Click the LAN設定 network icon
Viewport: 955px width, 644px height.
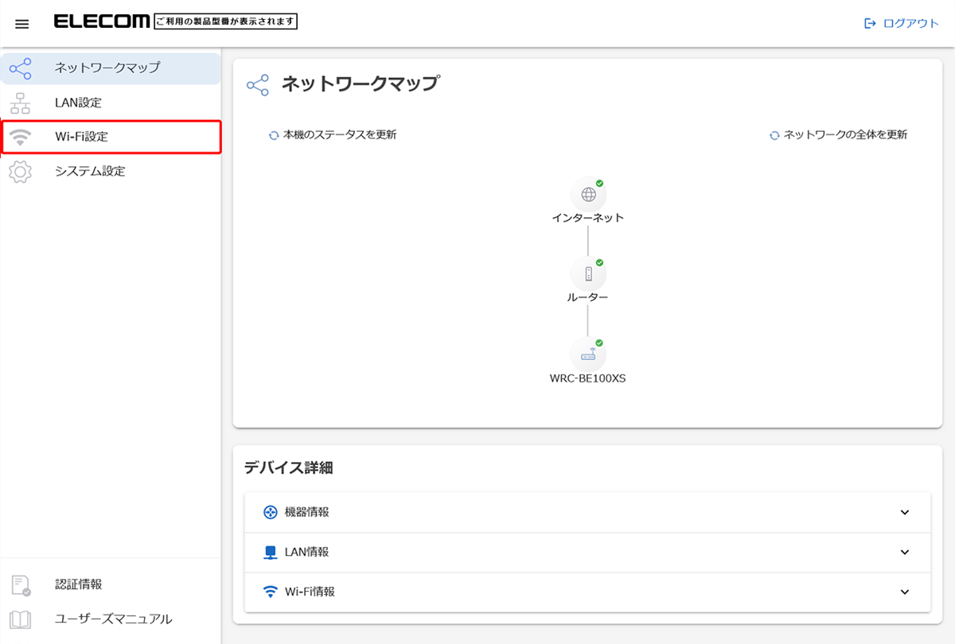21,103
